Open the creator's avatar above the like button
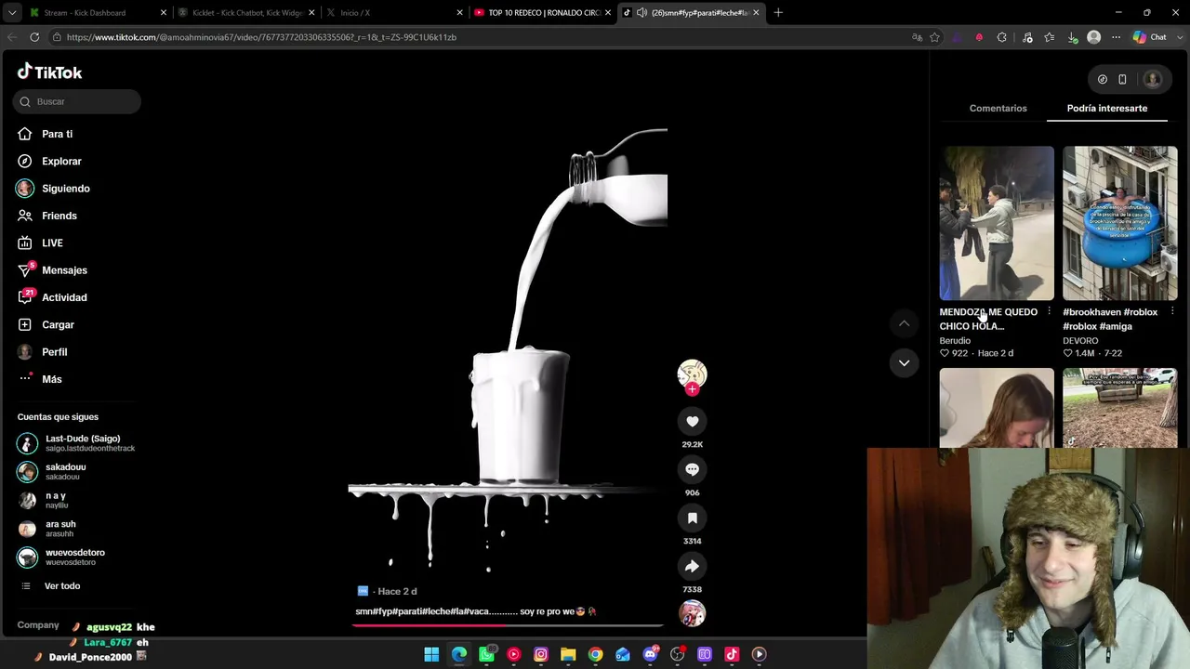Image resolution: width=1190 pixels, height=669 pixels. [692, 374]
